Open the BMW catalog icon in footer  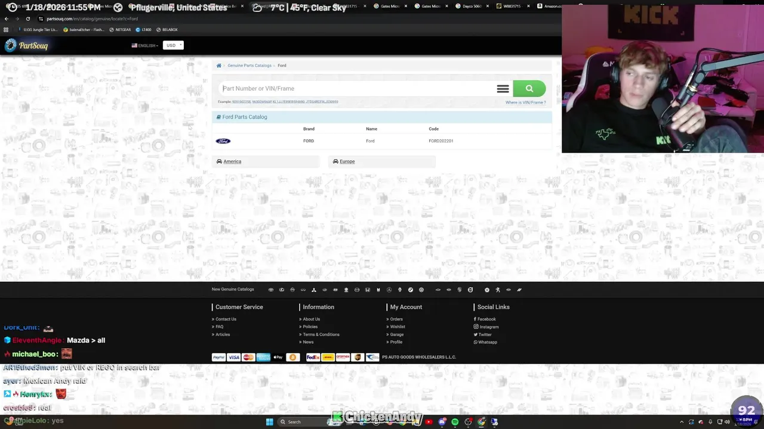[411, 290]
